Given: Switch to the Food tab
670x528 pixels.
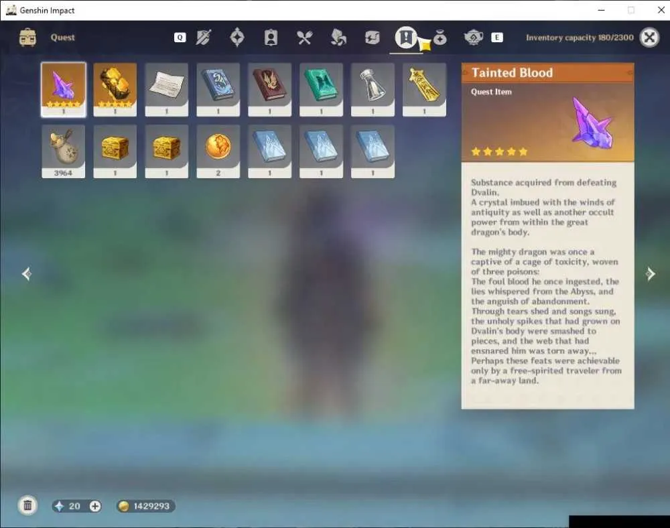Looking at the screenshot, I should (305, 38).
